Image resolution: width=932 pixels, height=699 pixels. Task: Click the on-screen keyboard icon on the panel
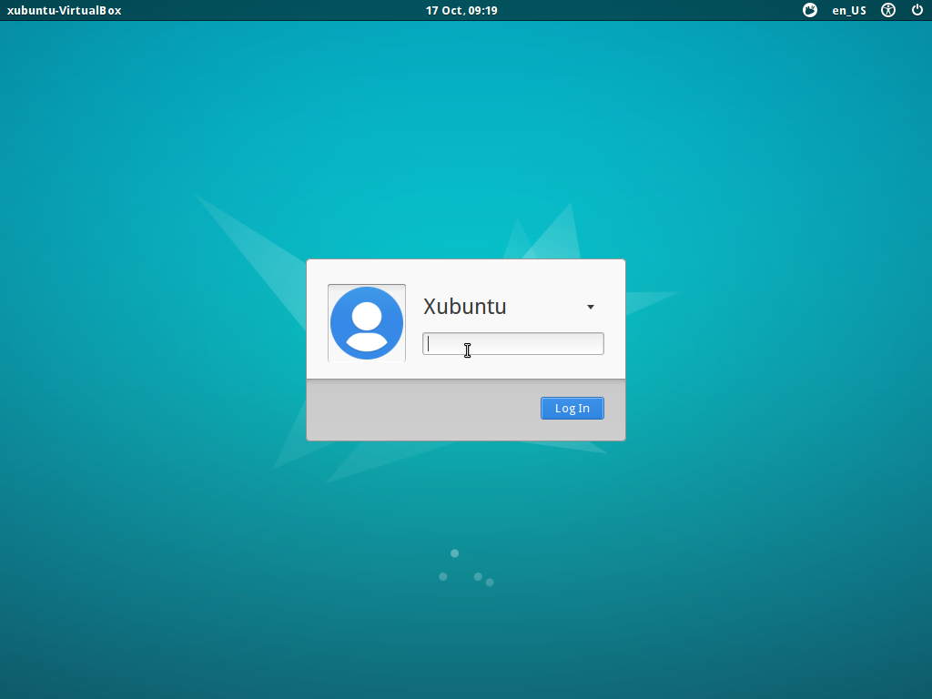coord(809,10)
